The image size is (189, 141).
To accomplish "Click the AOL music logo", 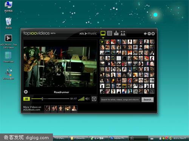I will (88, 33).
